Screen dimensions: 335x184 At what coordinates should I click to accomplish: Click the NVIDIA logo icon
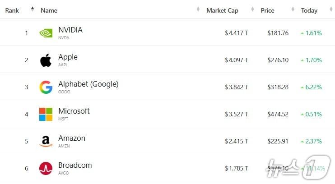pyautogui.click(x=46, y=33)
